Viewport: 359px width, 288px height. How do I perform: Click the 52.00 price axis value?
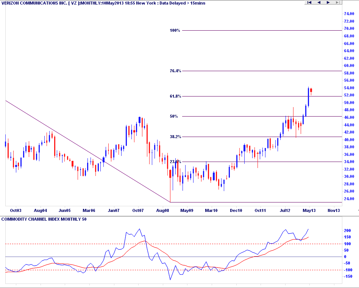pyautogui.click(x=349, y=95)
